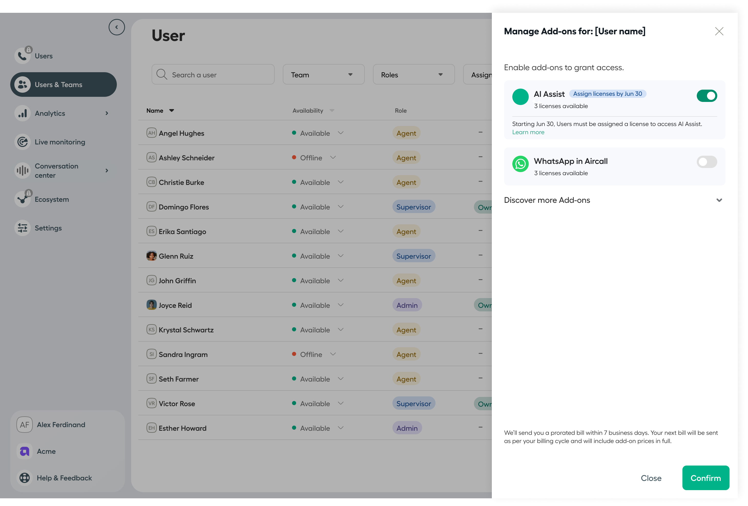Viewport: 748px width, 506px height.
Task: Expand the Conversation center submenu arrow
Action: (107, 171)
